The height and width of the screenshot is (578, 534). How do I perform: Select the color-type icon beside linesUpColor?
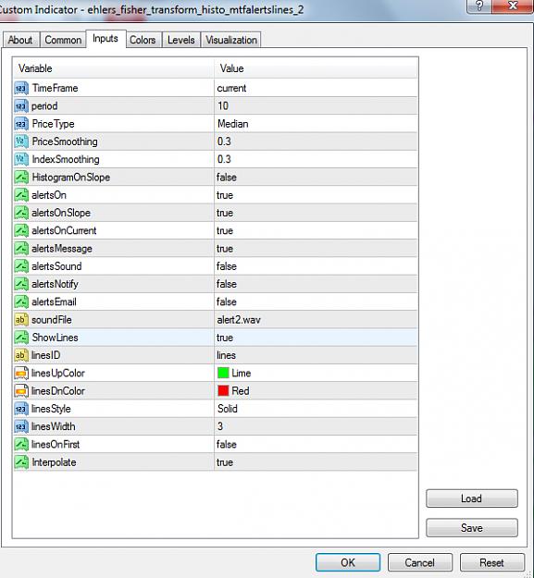pyautogui.click(x=21, y=373)
